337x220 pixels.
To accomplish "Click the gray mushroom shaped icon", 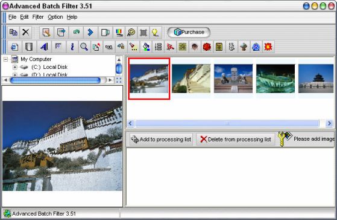I will (244, 47).
